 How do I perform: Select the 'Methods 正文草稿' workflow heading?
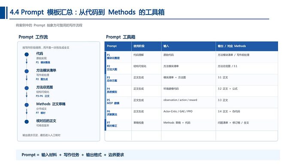click(x=51, y=104)
